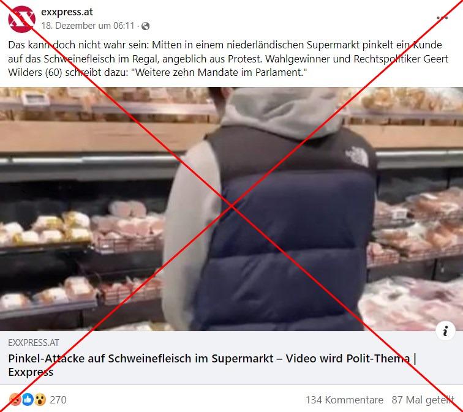This screenshot has height=412, width=463.
Task: View the 134 Kommentare comments
Action: (x=344, y=400)
